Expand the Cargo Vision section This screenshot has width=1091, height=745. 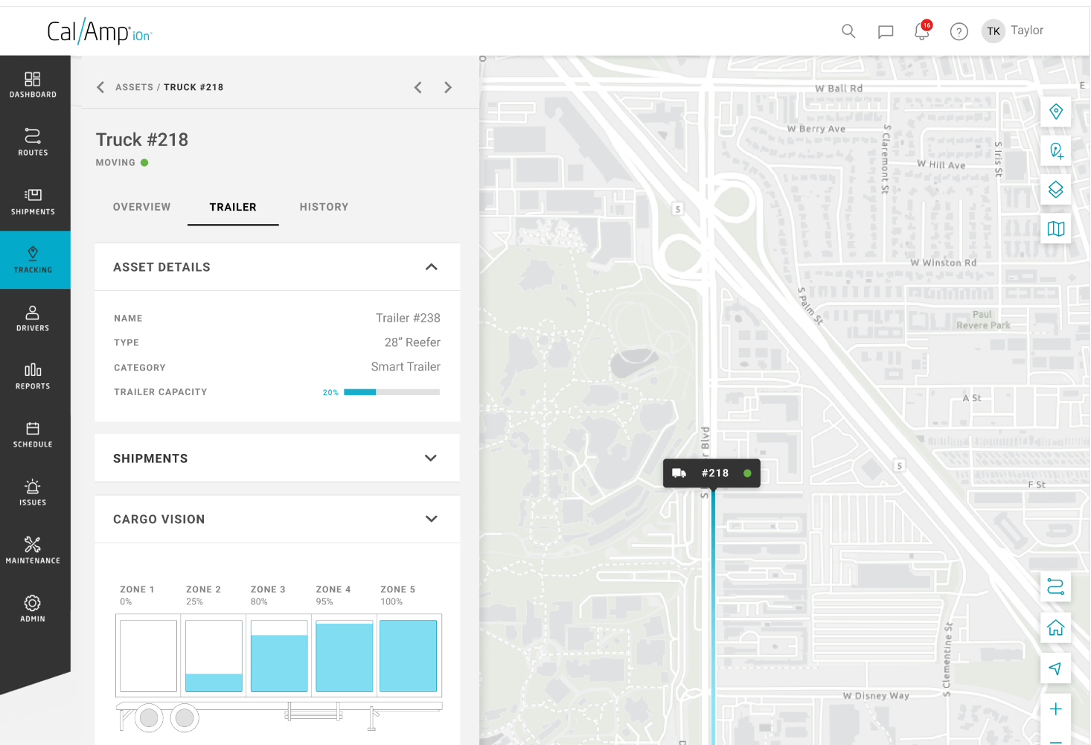click(x=431, y=519)
